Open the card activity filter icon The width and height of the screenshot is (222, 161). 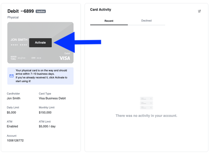click(199, 11)
